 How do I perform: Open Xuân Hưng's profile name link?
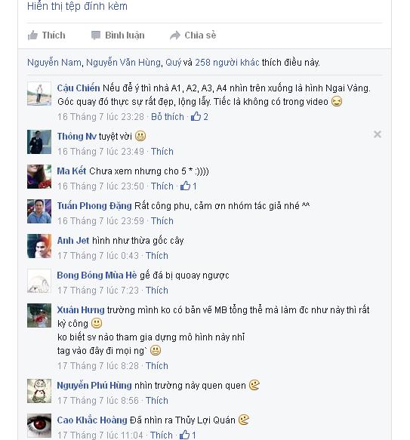click(x=81, y=309)
